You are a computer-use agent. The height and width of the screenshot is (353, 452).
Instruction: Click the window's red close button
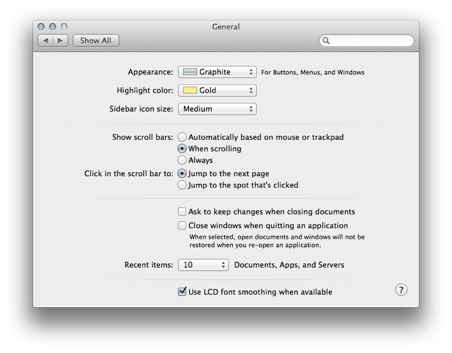[x=41, y=27]
